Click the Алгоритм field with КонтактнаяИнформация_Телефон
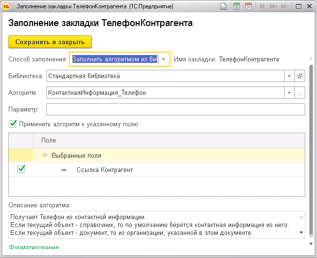 coord(165,93)
